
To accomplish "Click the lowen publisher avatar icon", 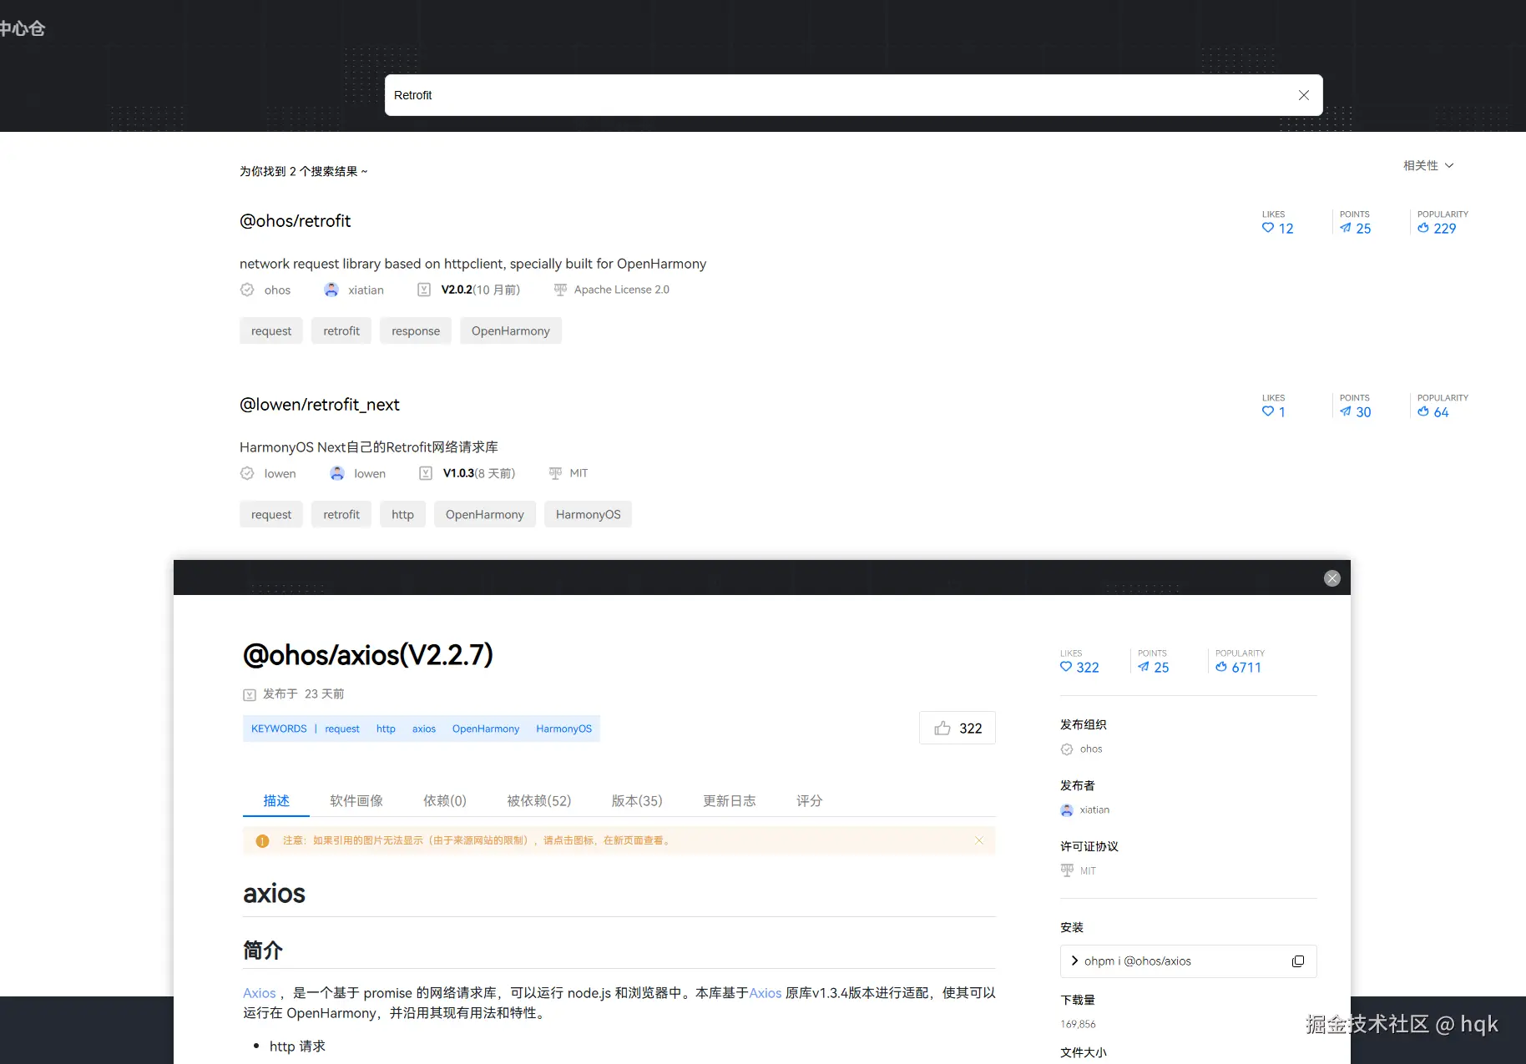I will [x=337, y=473].
